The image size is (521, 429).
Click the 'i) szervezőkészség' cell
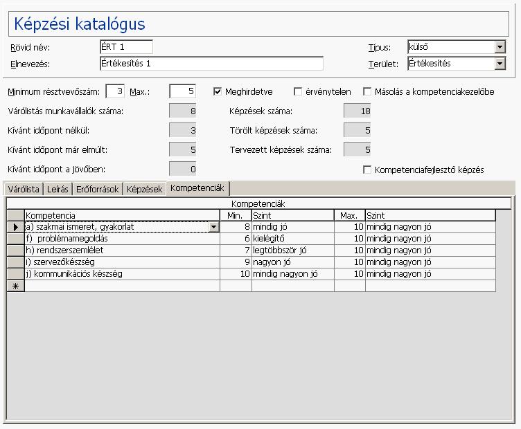[x=122, y=262]
